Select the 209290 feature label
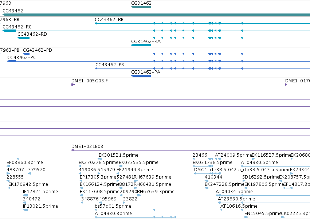The height and width of the screenshot is (219, 310). point(128,192)
